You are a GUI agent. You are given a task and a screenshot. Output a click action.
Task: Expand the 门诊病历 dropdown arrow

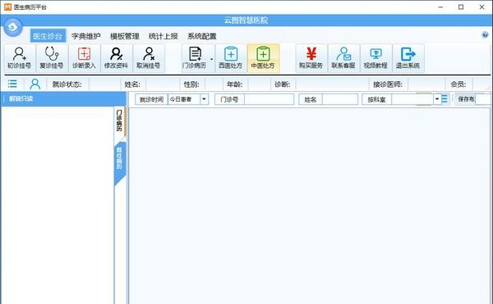point(212,59)
